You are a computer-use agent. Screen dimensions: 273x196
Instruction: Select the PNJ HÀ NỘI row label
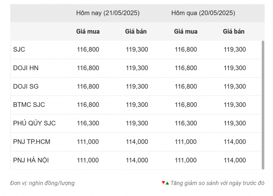coord(31,160)
